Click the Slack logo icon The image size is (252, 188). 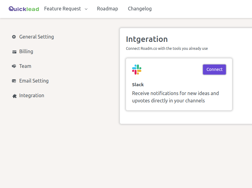click(137, 70)
